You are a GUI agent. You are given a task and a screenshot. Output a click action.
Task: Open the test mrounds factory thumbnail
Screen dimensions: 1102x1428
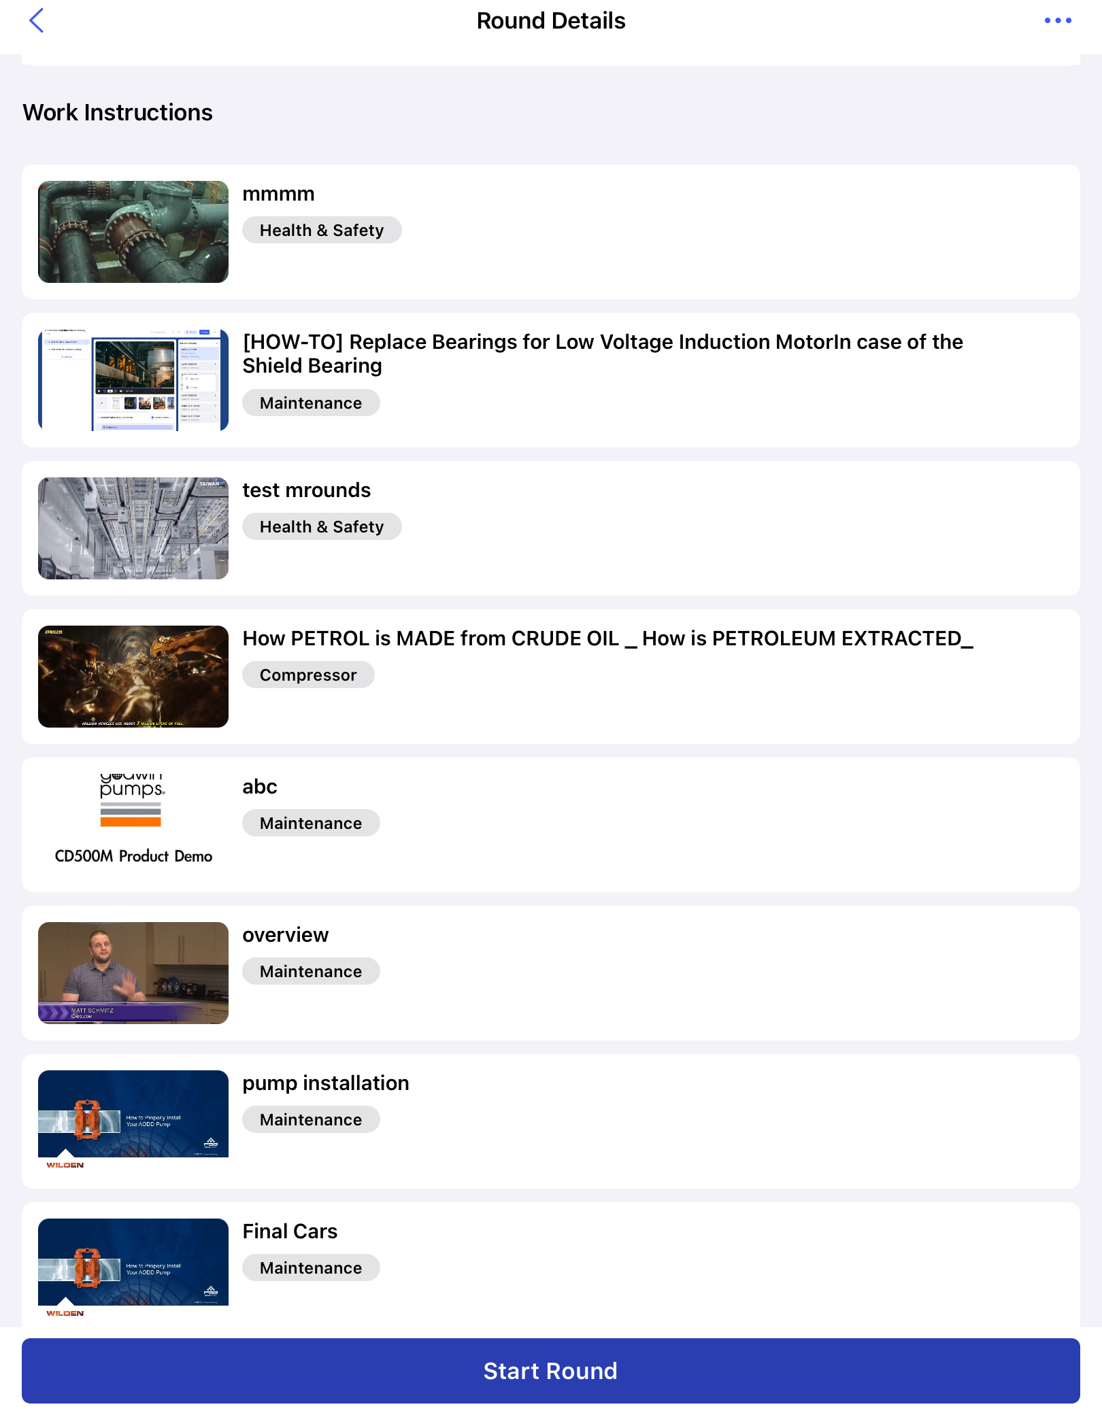tap(133, 528)
